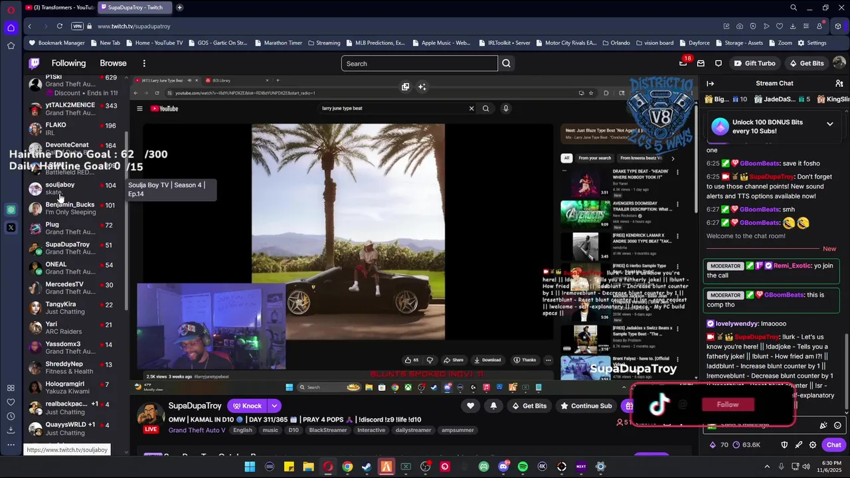
Task: Open bookmark heart icon in address bar
Action: [x=780, y=26]
